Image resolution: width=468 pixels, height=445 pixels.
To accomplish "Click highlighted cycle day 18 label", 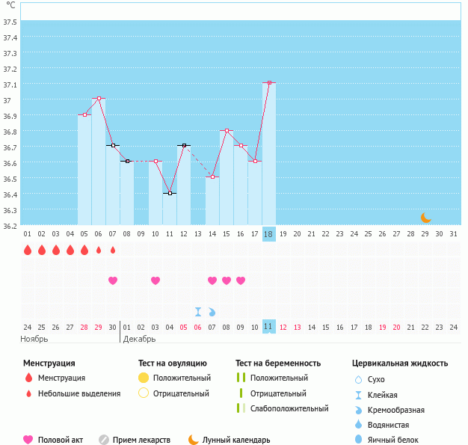I will click(269, 233).
